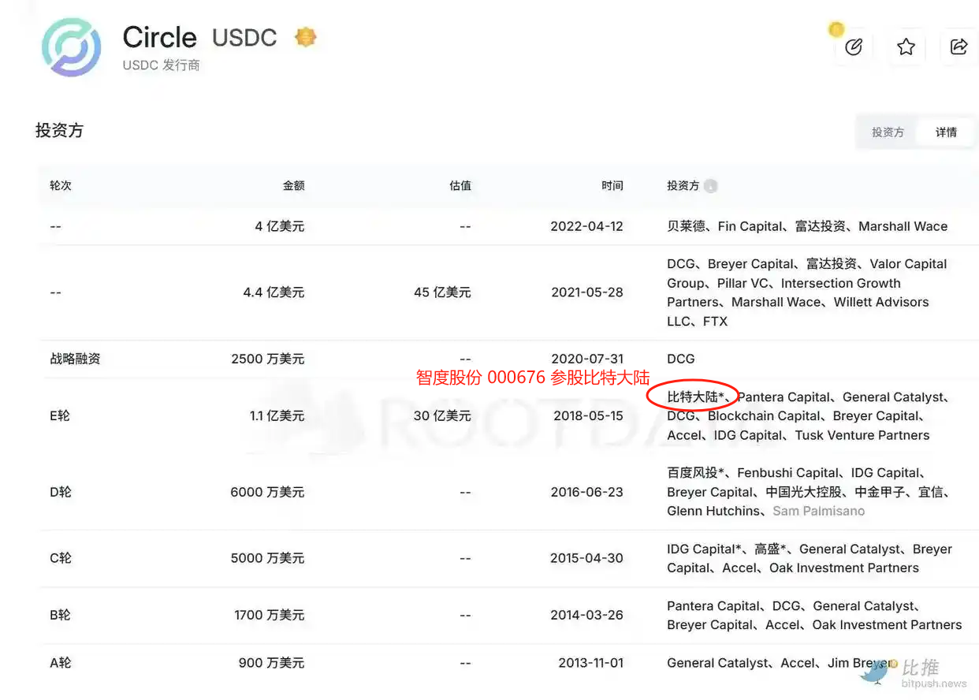The height and width of the screenshot is (700, 979).
Task: Open Fin Capital investor link
Action: tap(750, 226)
